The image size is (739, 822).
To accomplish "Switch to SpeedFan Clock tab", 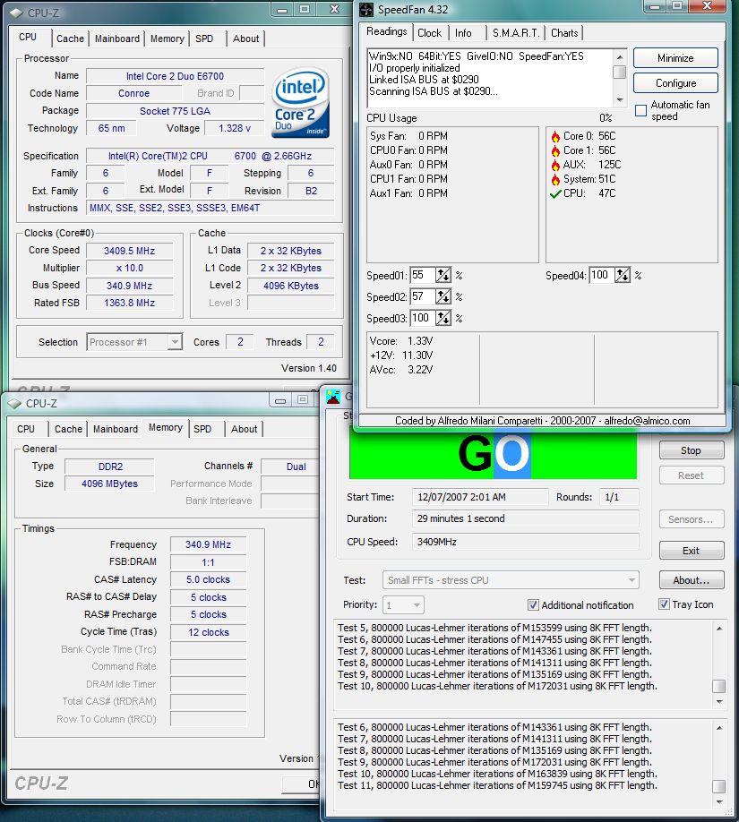I will [430, 33].
